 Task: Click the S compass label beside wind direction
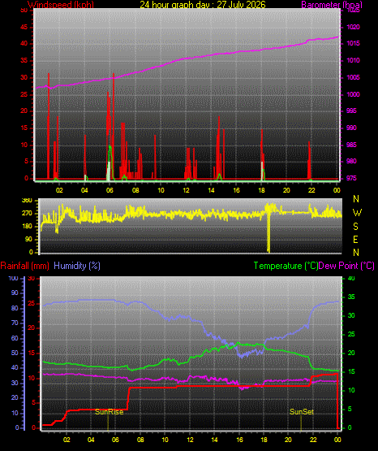(355, 227)
